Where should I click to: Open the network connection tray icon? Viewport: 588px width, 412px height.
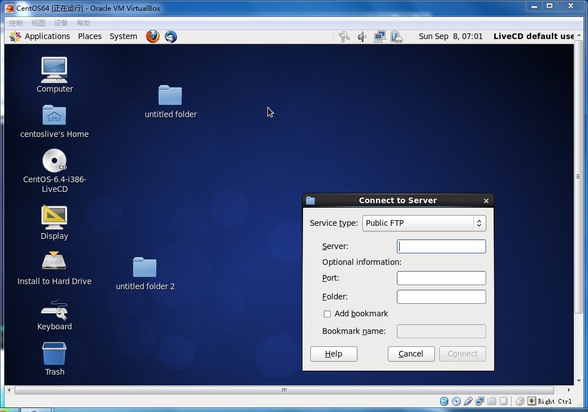(x=379, y=36)
